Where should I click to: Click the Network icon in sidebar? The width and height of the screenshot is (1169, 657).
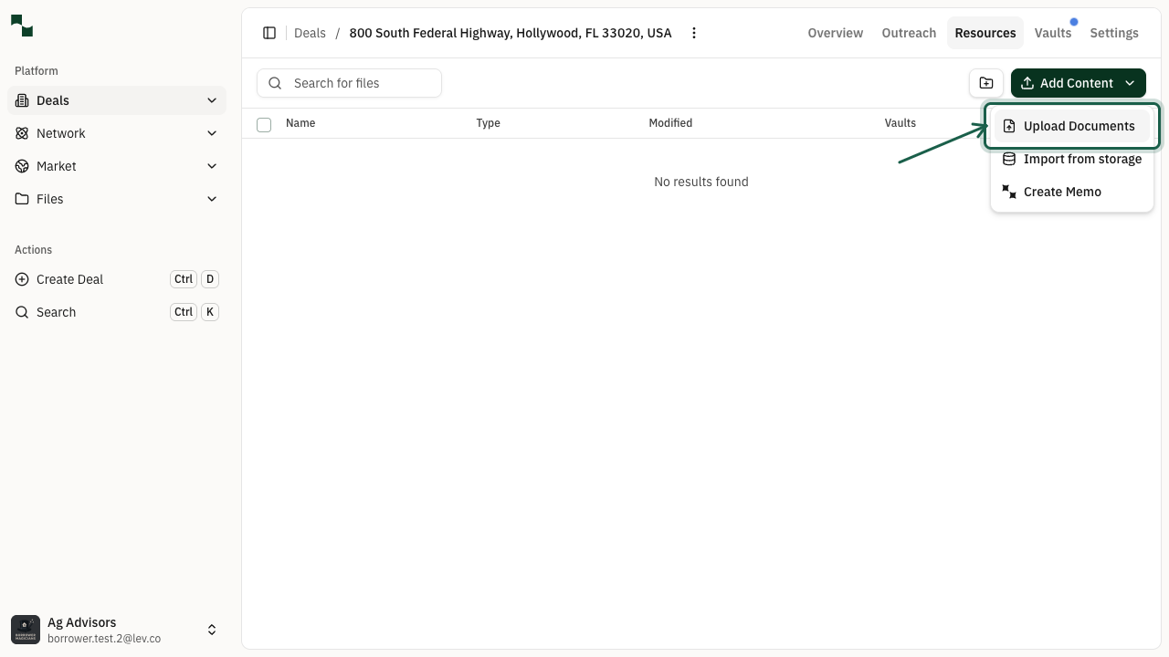22,133
